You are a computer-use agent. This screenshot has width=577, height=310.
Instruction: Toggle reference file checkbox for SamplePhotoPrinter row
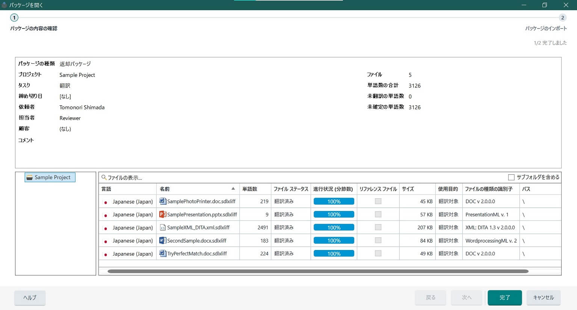tap(378, 201)
